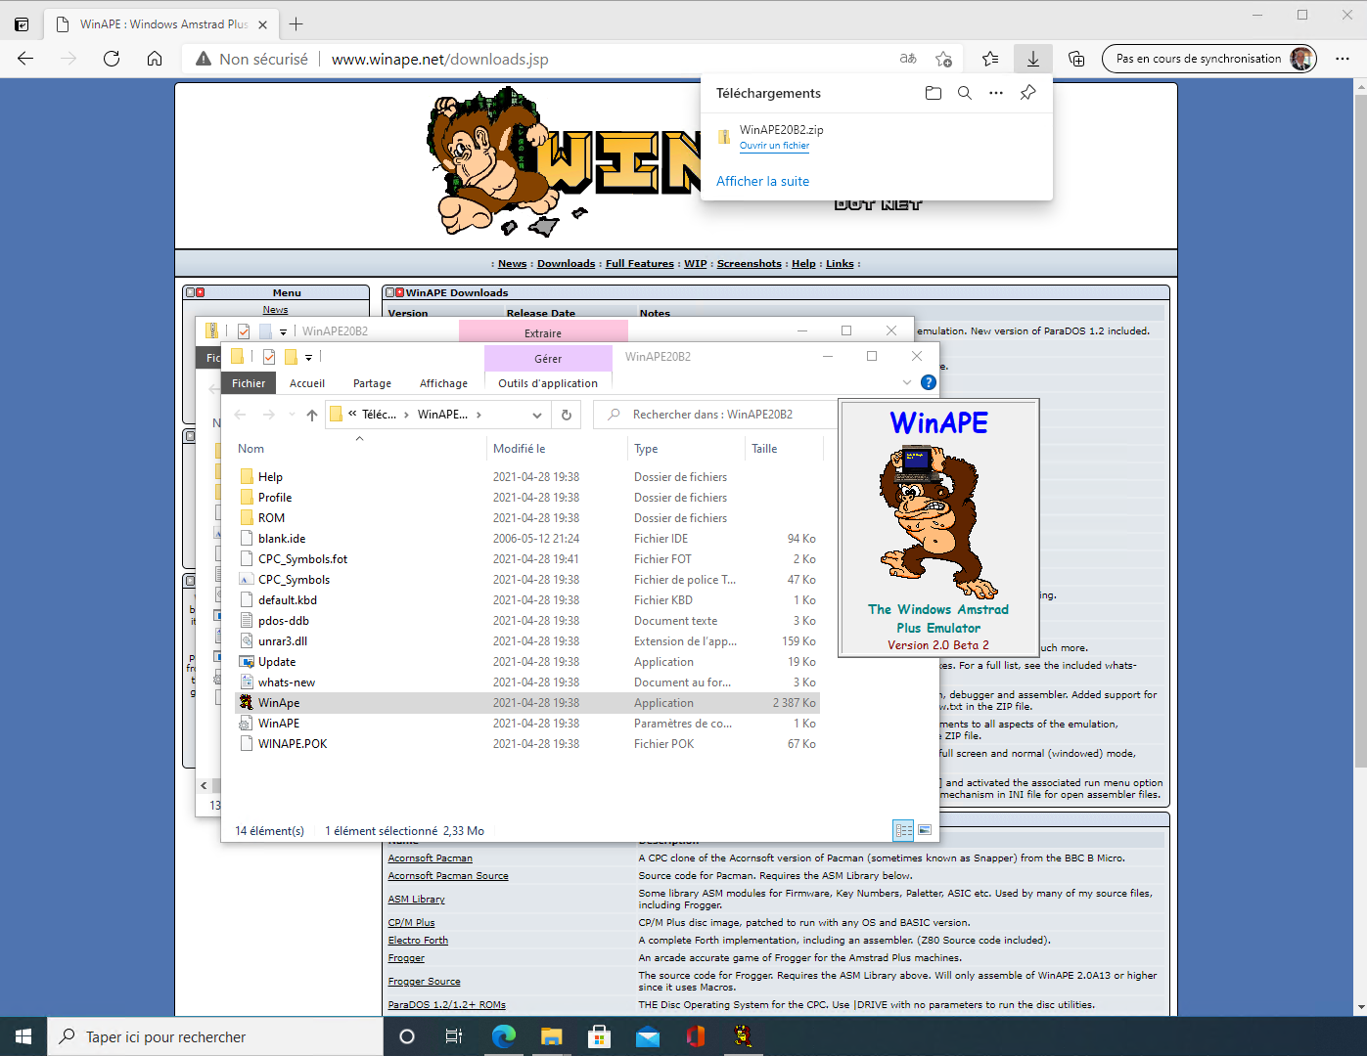Viewport: 1367px width, 1056px height.
Task: Click the Properties checkmark in quick access toolbar
Action: (x=269, y=357)
